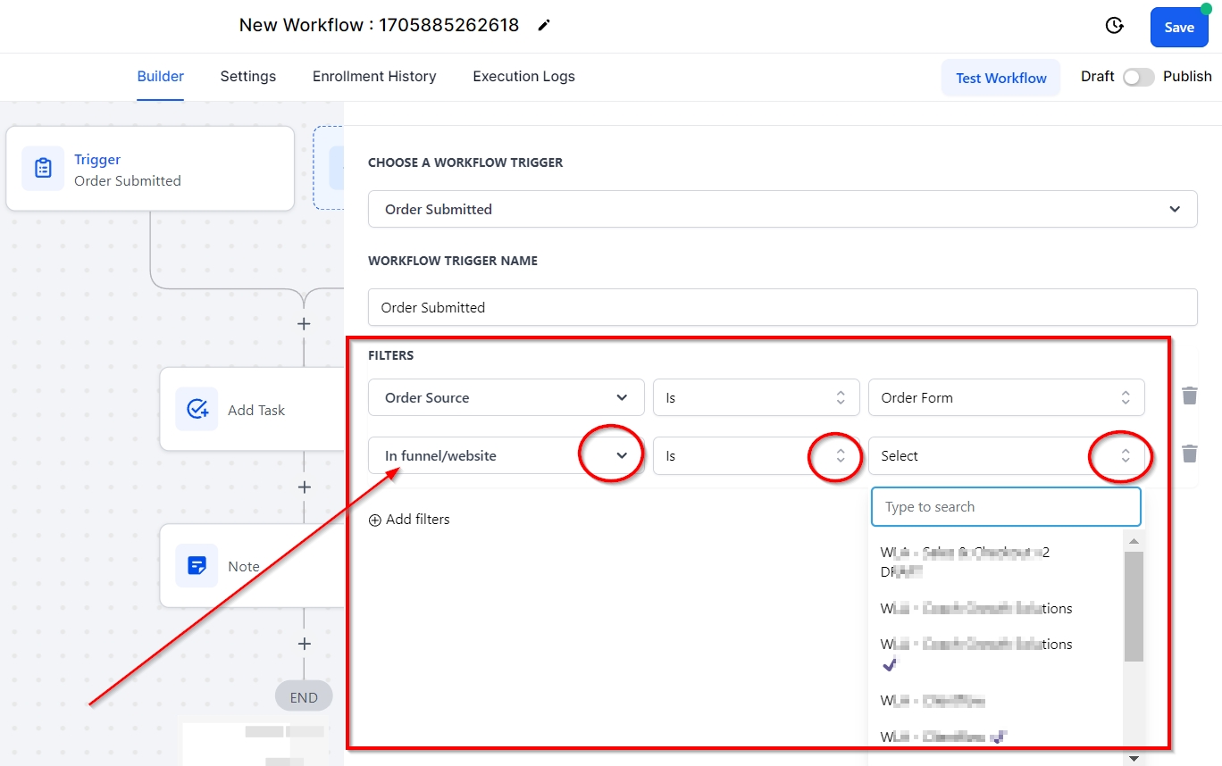Click plus icon between Add Task and Note
Viewport: 1222px width, 766px height.
click(304, 487)
